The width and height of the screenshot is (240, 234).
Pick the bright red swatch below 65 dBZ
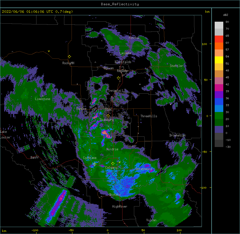pos(219,39)
